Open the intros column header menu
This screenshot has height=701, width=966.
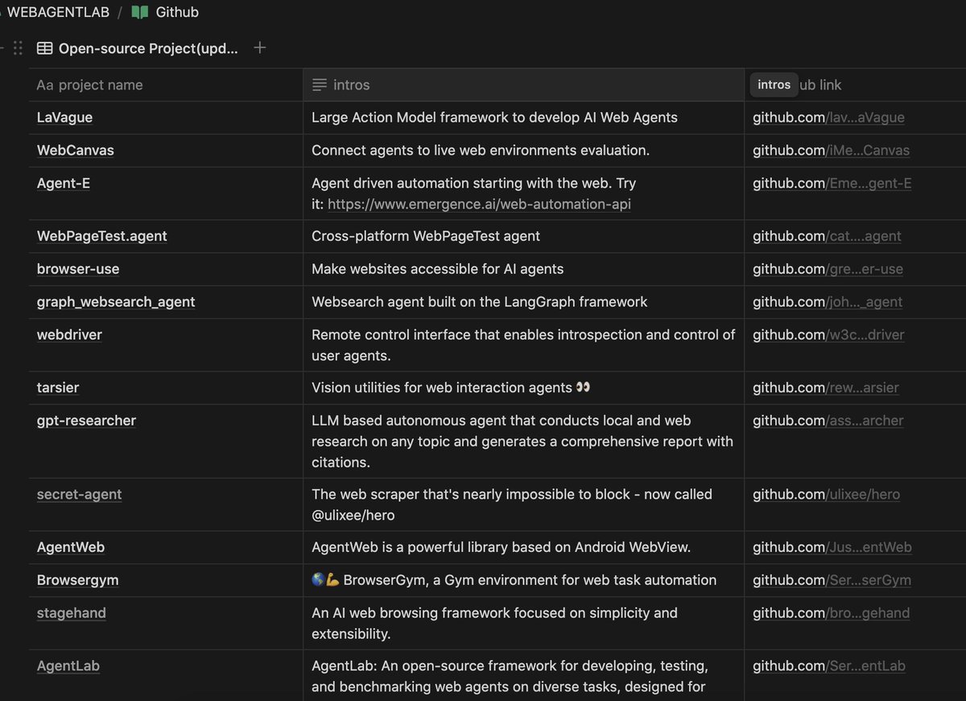[524, 85]
